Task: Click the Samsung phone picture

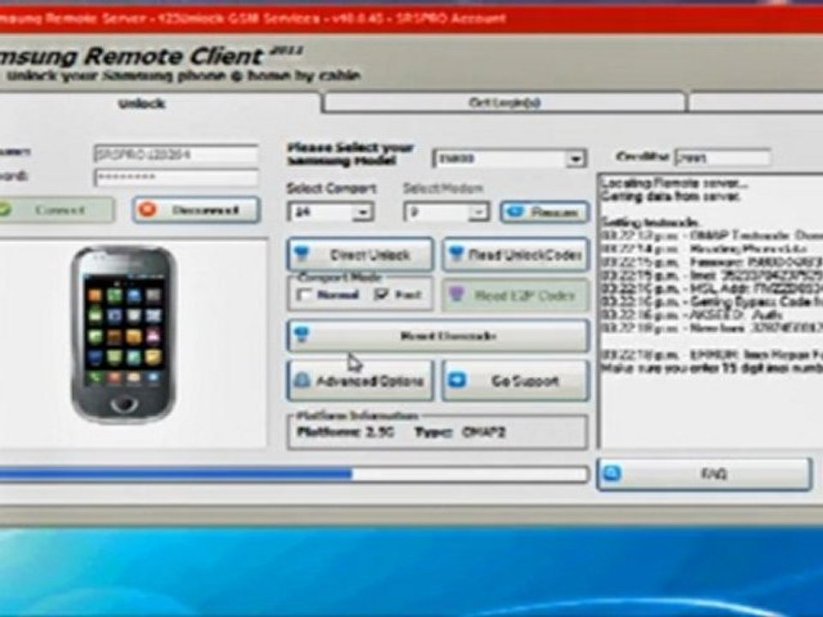Action: [x=123, y=335]
